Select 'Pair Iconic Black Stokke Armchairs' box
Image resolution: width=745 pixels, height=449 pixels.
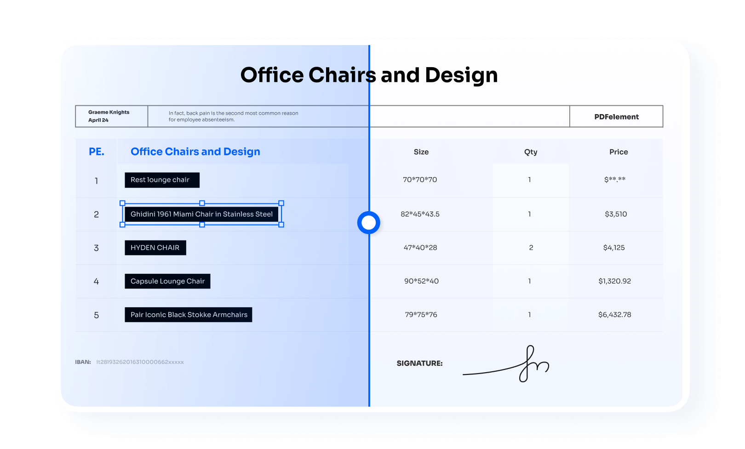point(189,315)
